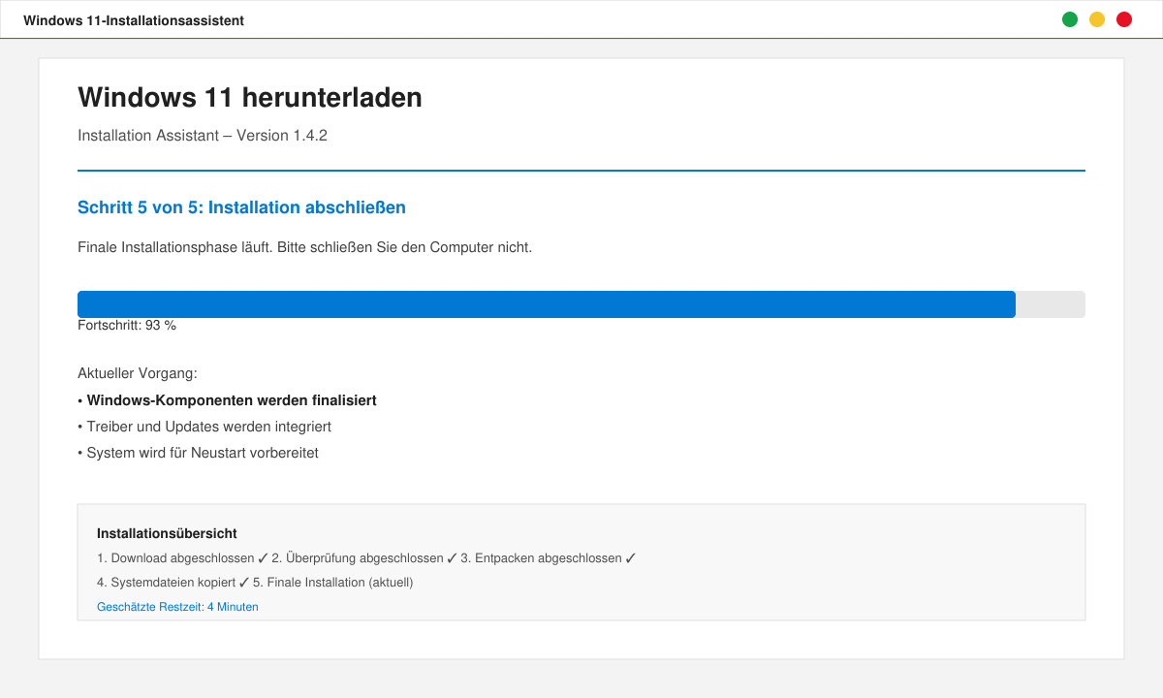Image resolution: width=1163 pixels, height=698 pixels.
Task: Click '3. Entpacken abgeschlossen' step
Action: coord(548,558)
